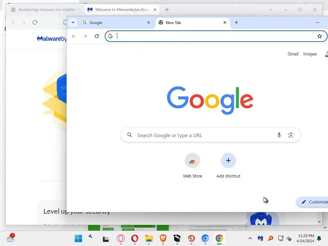The width and height of the screenshot is (328, 246).
Task: Open orange magnifier tray icon
Action: pyautogui.click(x=270, y=238)
